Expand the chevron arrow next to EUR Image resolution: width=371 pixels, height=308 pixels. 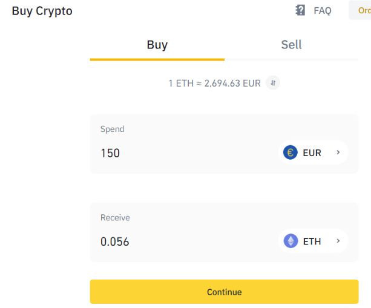click(338, 152)
